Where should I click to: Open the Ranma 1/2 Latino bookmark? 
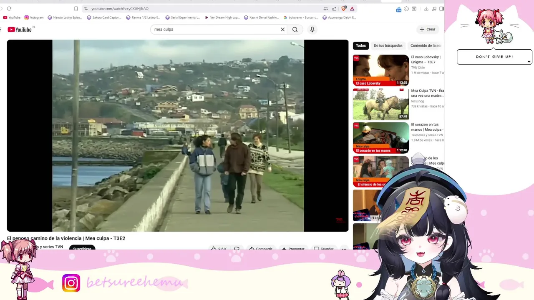tap(143, 17)
